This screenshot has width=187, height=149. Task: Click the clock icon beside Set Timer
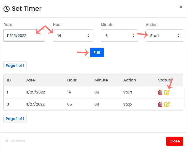click(x=7, y=9)
